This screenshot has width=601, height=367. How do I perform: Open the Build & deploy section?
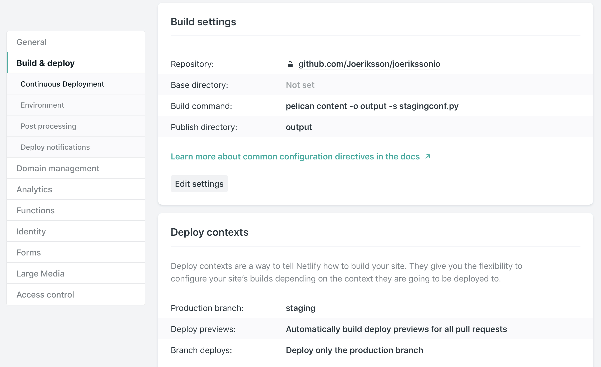(46, 63)
